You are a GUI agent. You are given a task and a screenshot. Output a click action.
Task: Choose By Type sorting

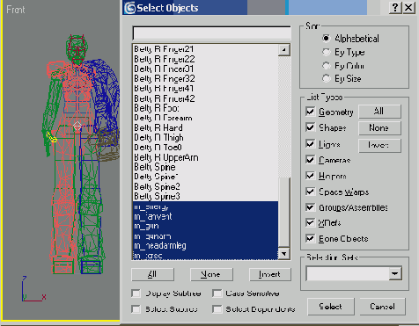point(326,52)
